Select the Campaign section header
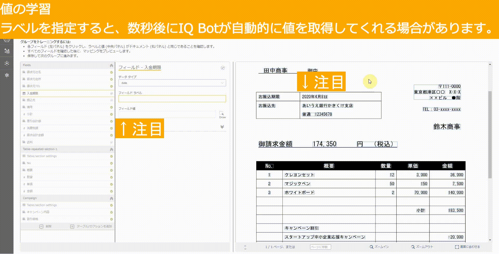The width and height of the screenshot is (499, 254). pyautogui.click(x=29, y=198)
